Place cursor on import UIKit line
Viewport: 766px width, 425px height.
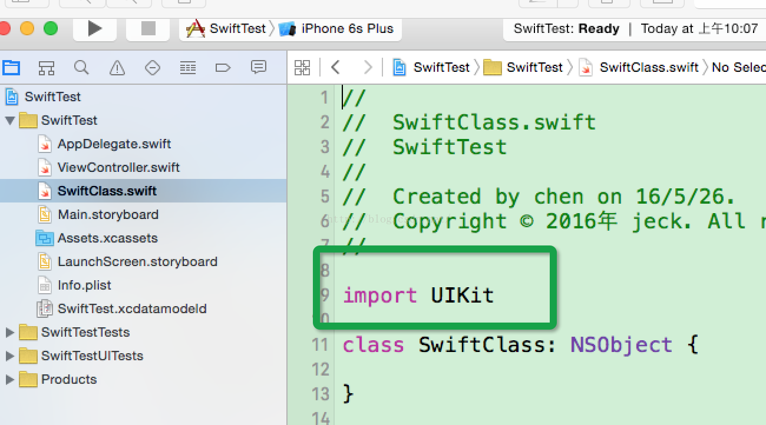418,295
